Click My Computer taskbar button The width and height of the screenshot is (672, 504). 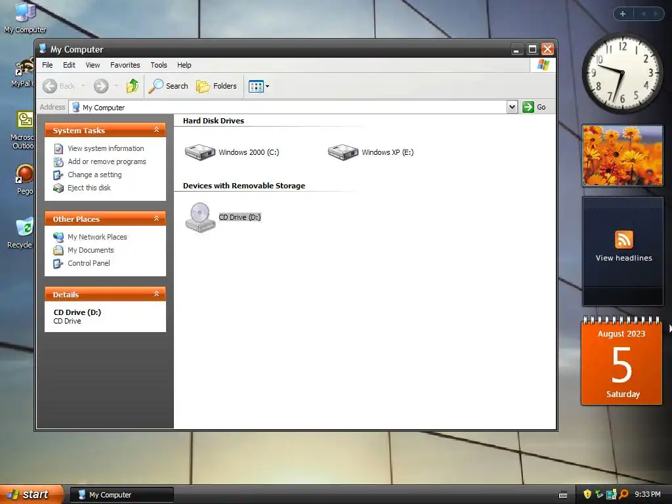click(121, 495)
